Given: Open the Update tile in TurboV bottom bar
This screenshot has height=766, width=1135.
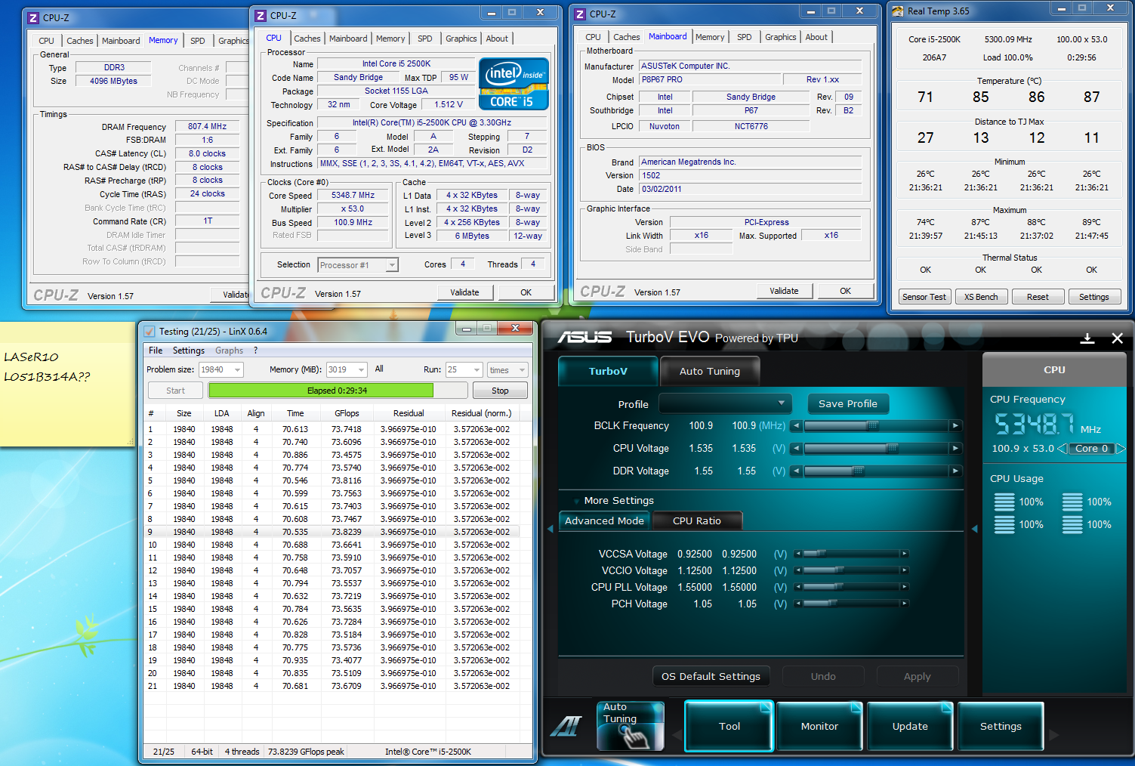Looking at the screenshot, I should coord(910,727).
